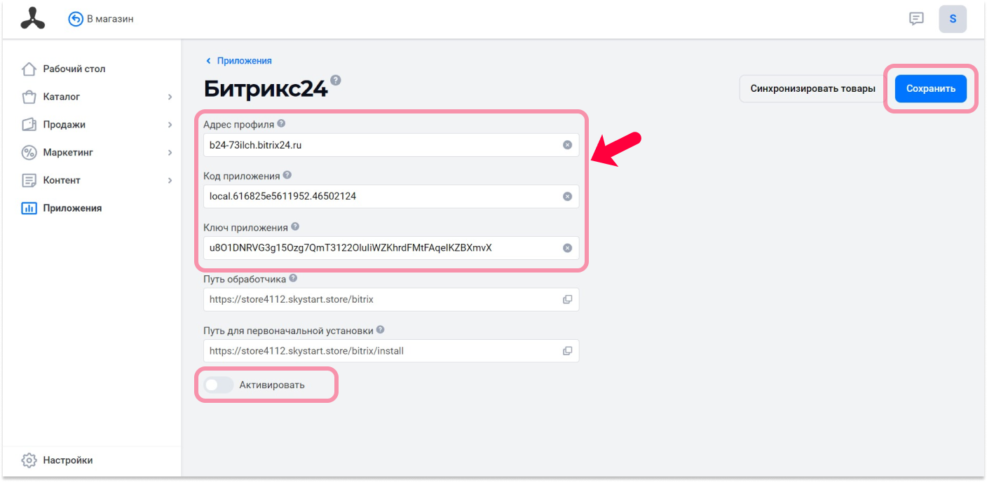
Task: Click help icon beside Адрес профиля
Action: [281, 123]
